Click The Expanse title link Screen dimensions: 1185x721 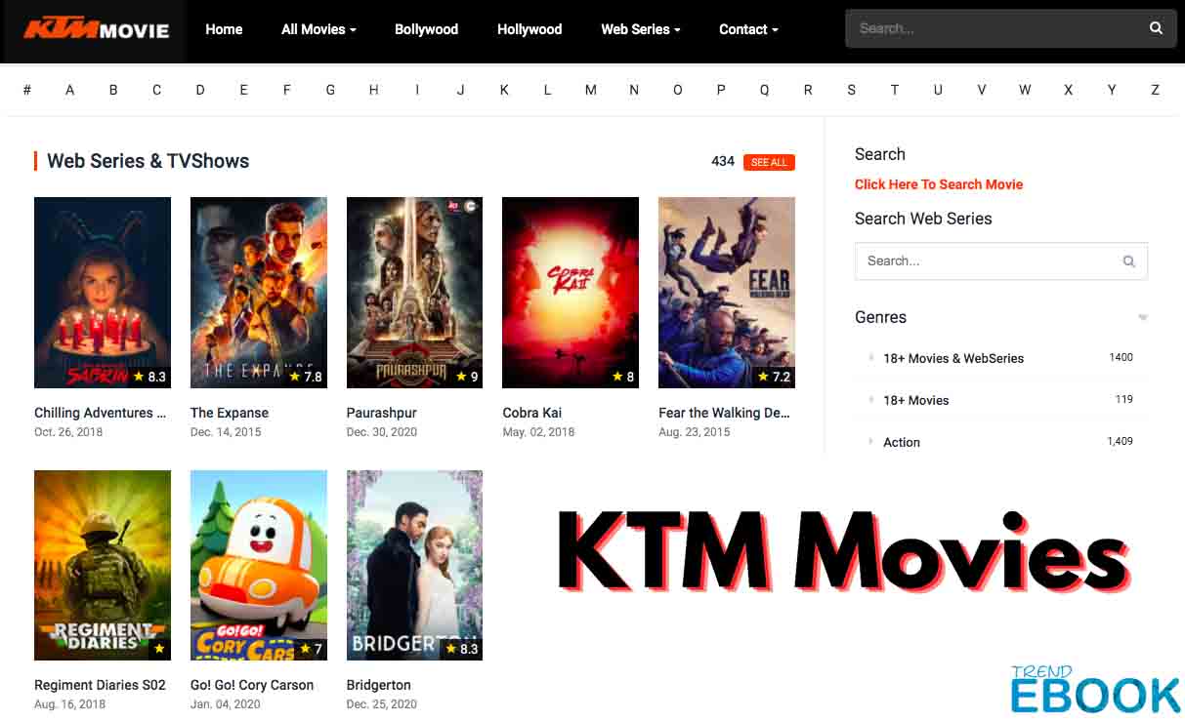[230, 413]
